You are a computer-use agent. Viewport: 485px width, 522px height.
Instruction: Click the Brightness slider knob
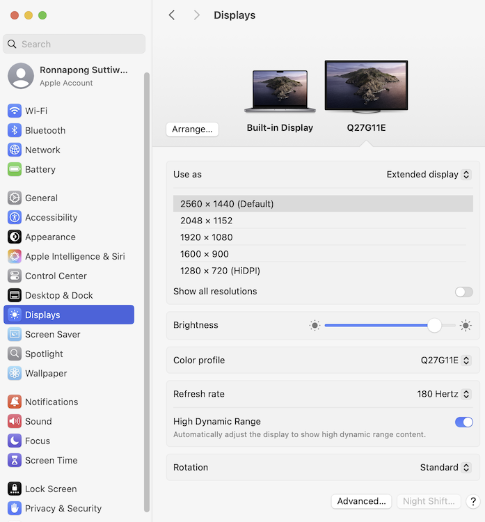click(434, 325)
